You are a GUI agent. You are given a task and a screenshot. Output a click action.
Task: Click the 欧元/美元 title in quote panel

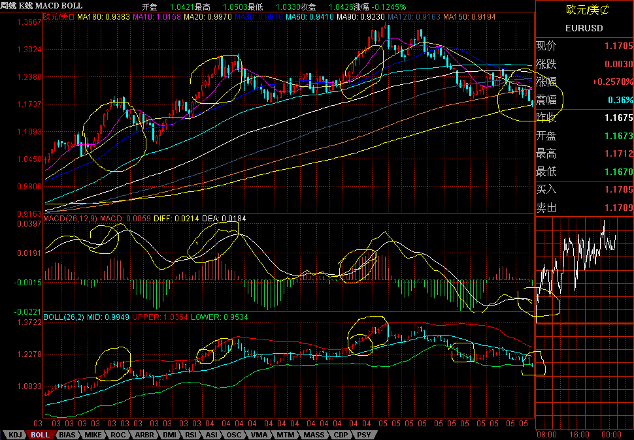pyautogui.click(x=588, y=10)
